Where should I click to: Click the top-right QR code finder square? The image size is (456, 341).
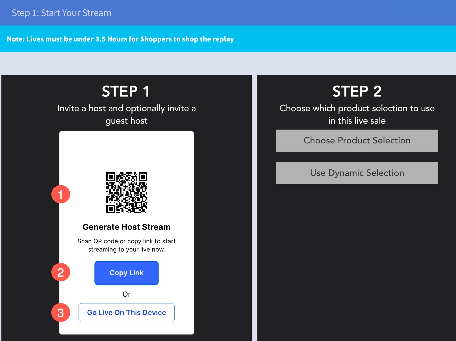143,177
